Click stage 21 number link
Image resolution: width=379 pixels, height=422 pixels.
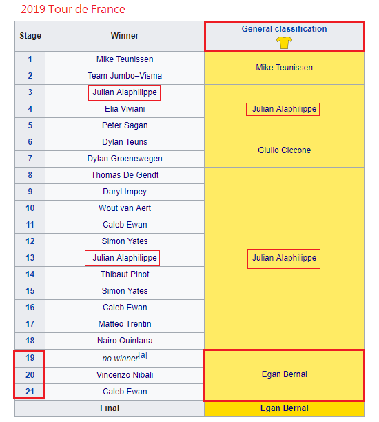(30, 392)
